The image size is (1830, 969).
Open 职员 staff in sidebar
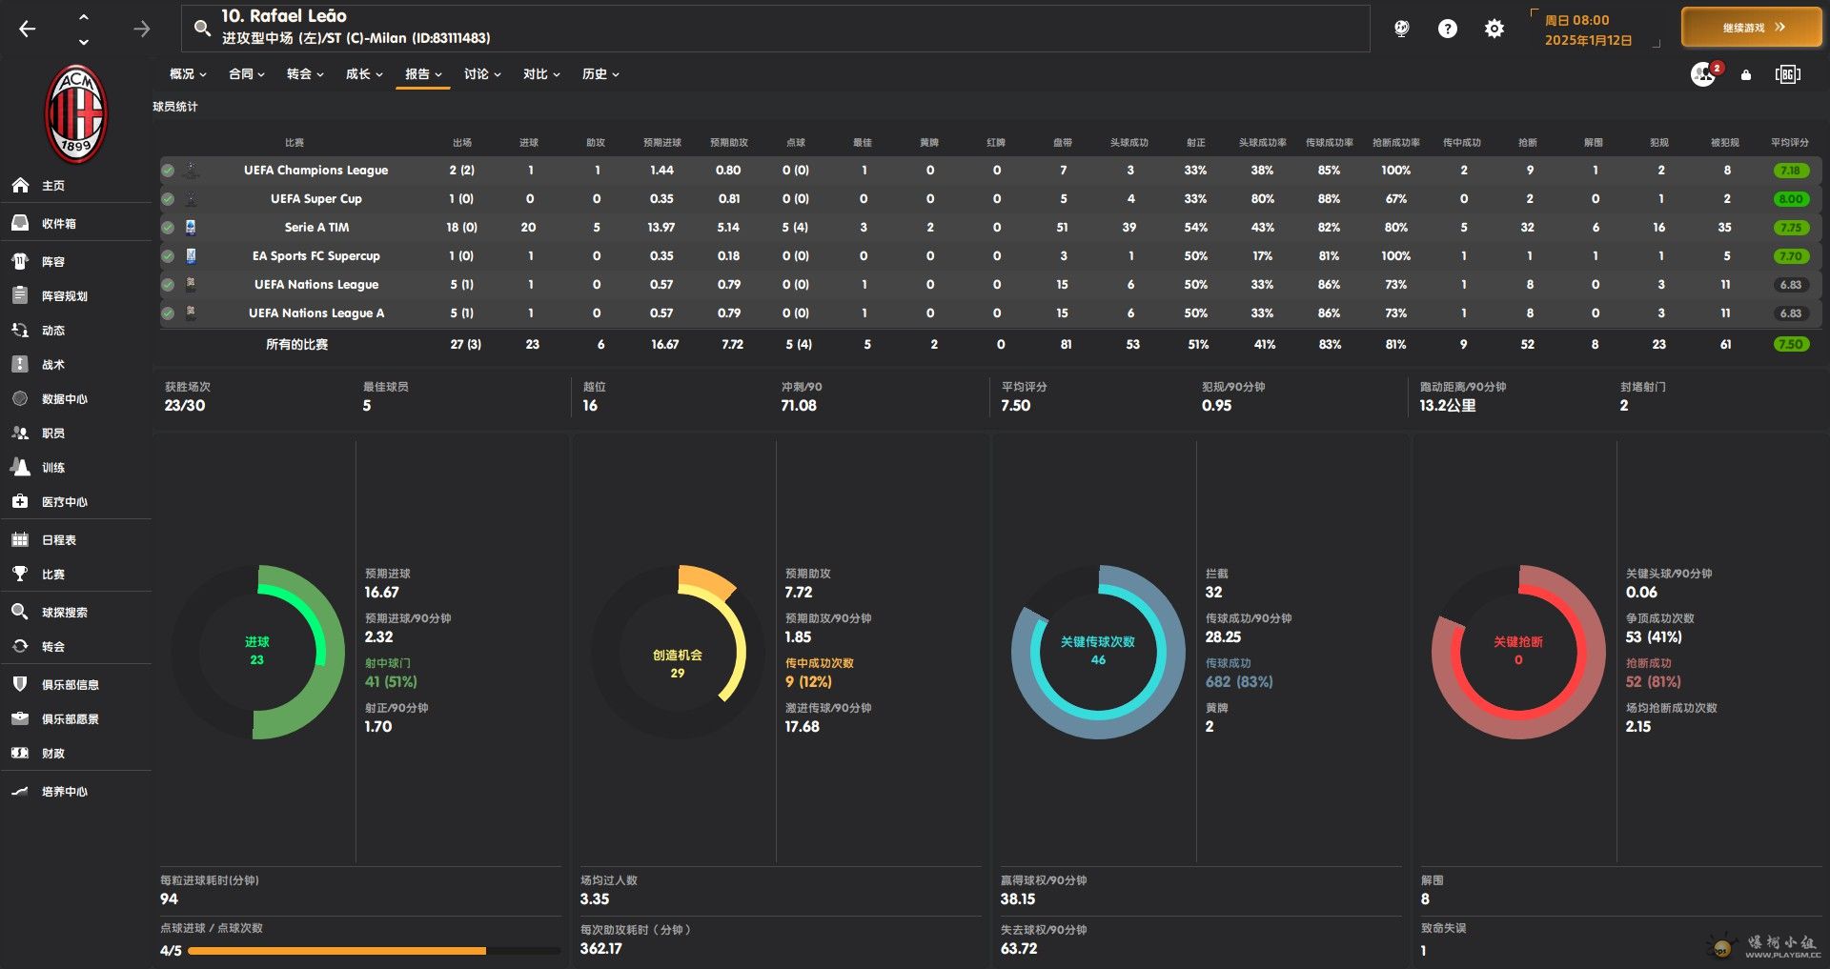76,434
